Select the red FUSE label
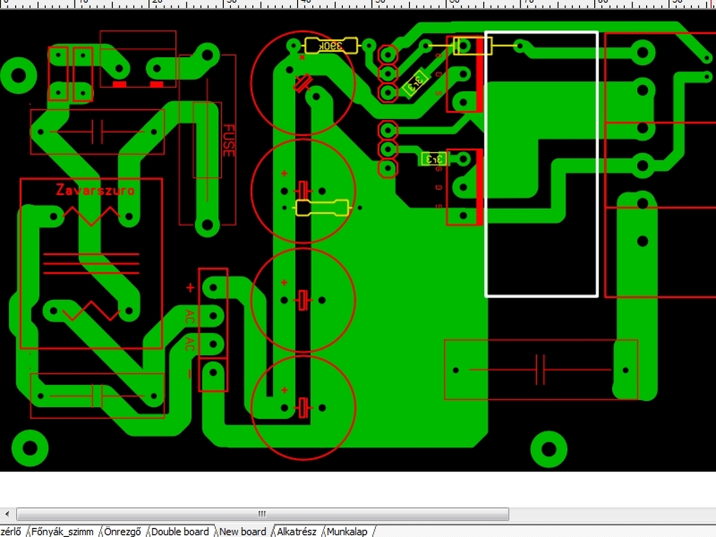This screenshot has height=537, width=716. [229, 140]
